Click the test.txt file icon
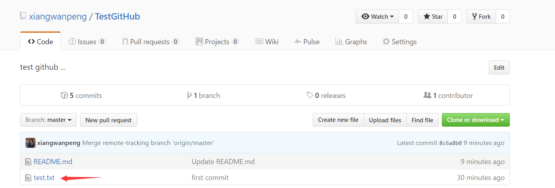555x188 pixels. pos(28,178)
